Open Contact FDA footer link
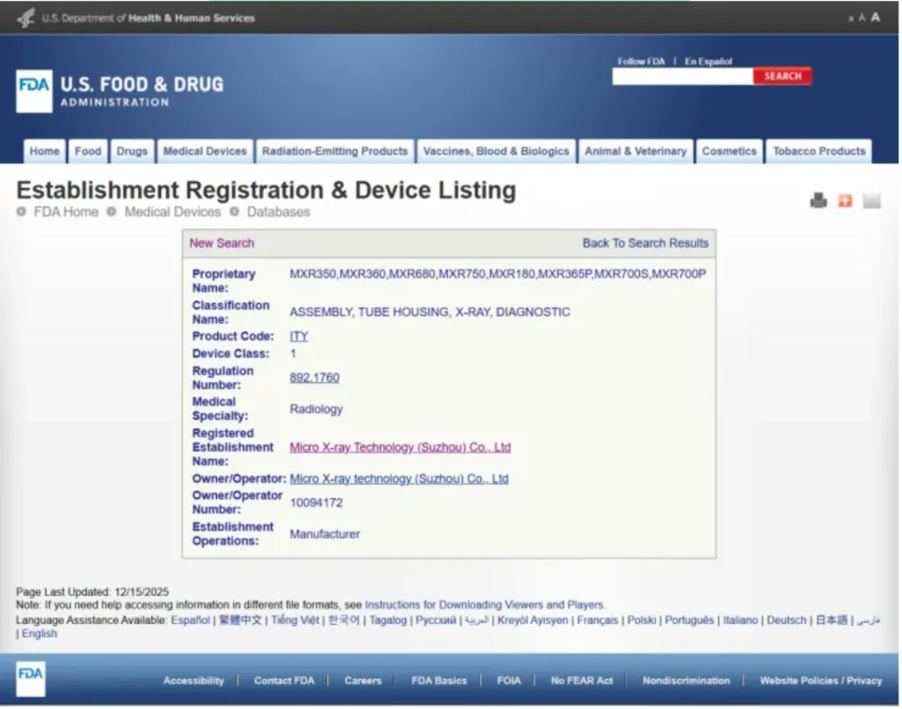The width and height of the screenshot is (902, 709). pyautogui.click(x=284, y=681)
